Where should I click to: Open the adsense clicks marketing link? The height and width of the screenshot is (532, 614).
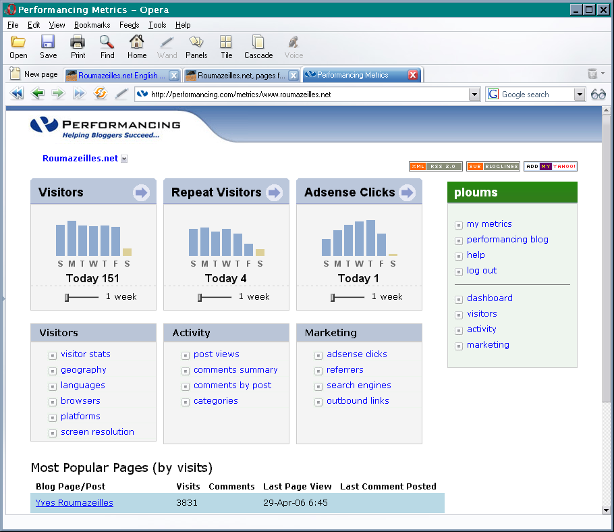tap(357, 354)
